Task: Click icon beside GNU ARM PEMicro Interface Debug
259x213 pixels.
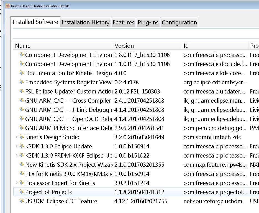Action: point(22,128)
